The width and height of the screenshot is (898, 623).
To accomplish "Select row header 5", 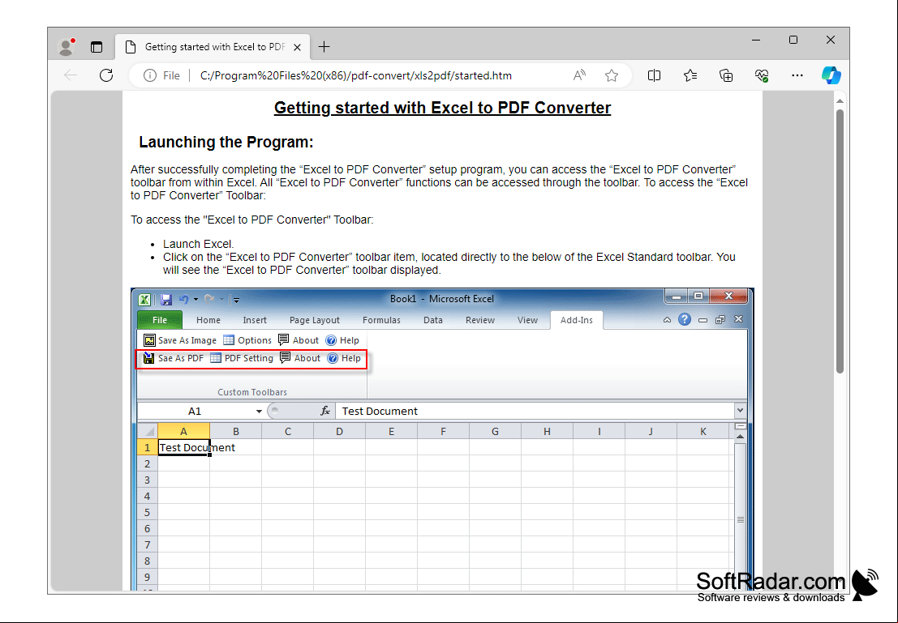I will pos(147,513).
